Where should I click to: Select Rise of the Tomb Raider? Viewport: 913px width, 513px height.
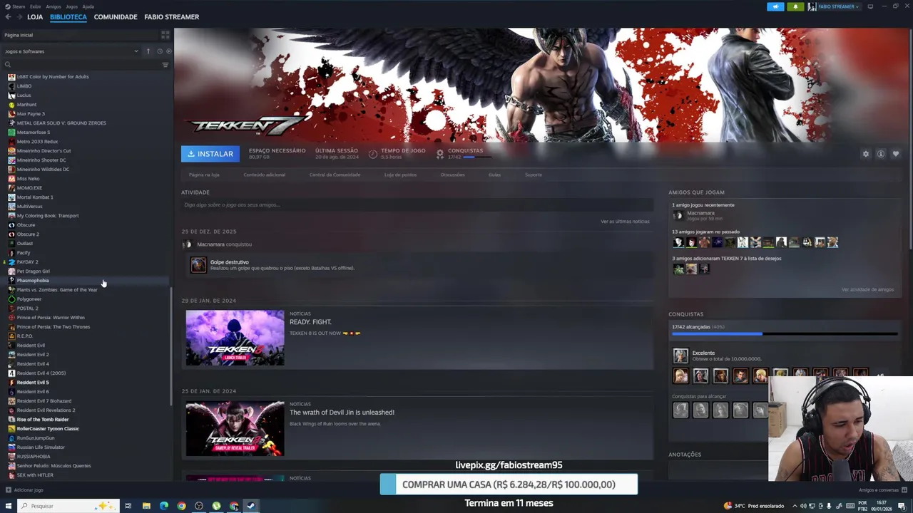click(x=43, y=420)
